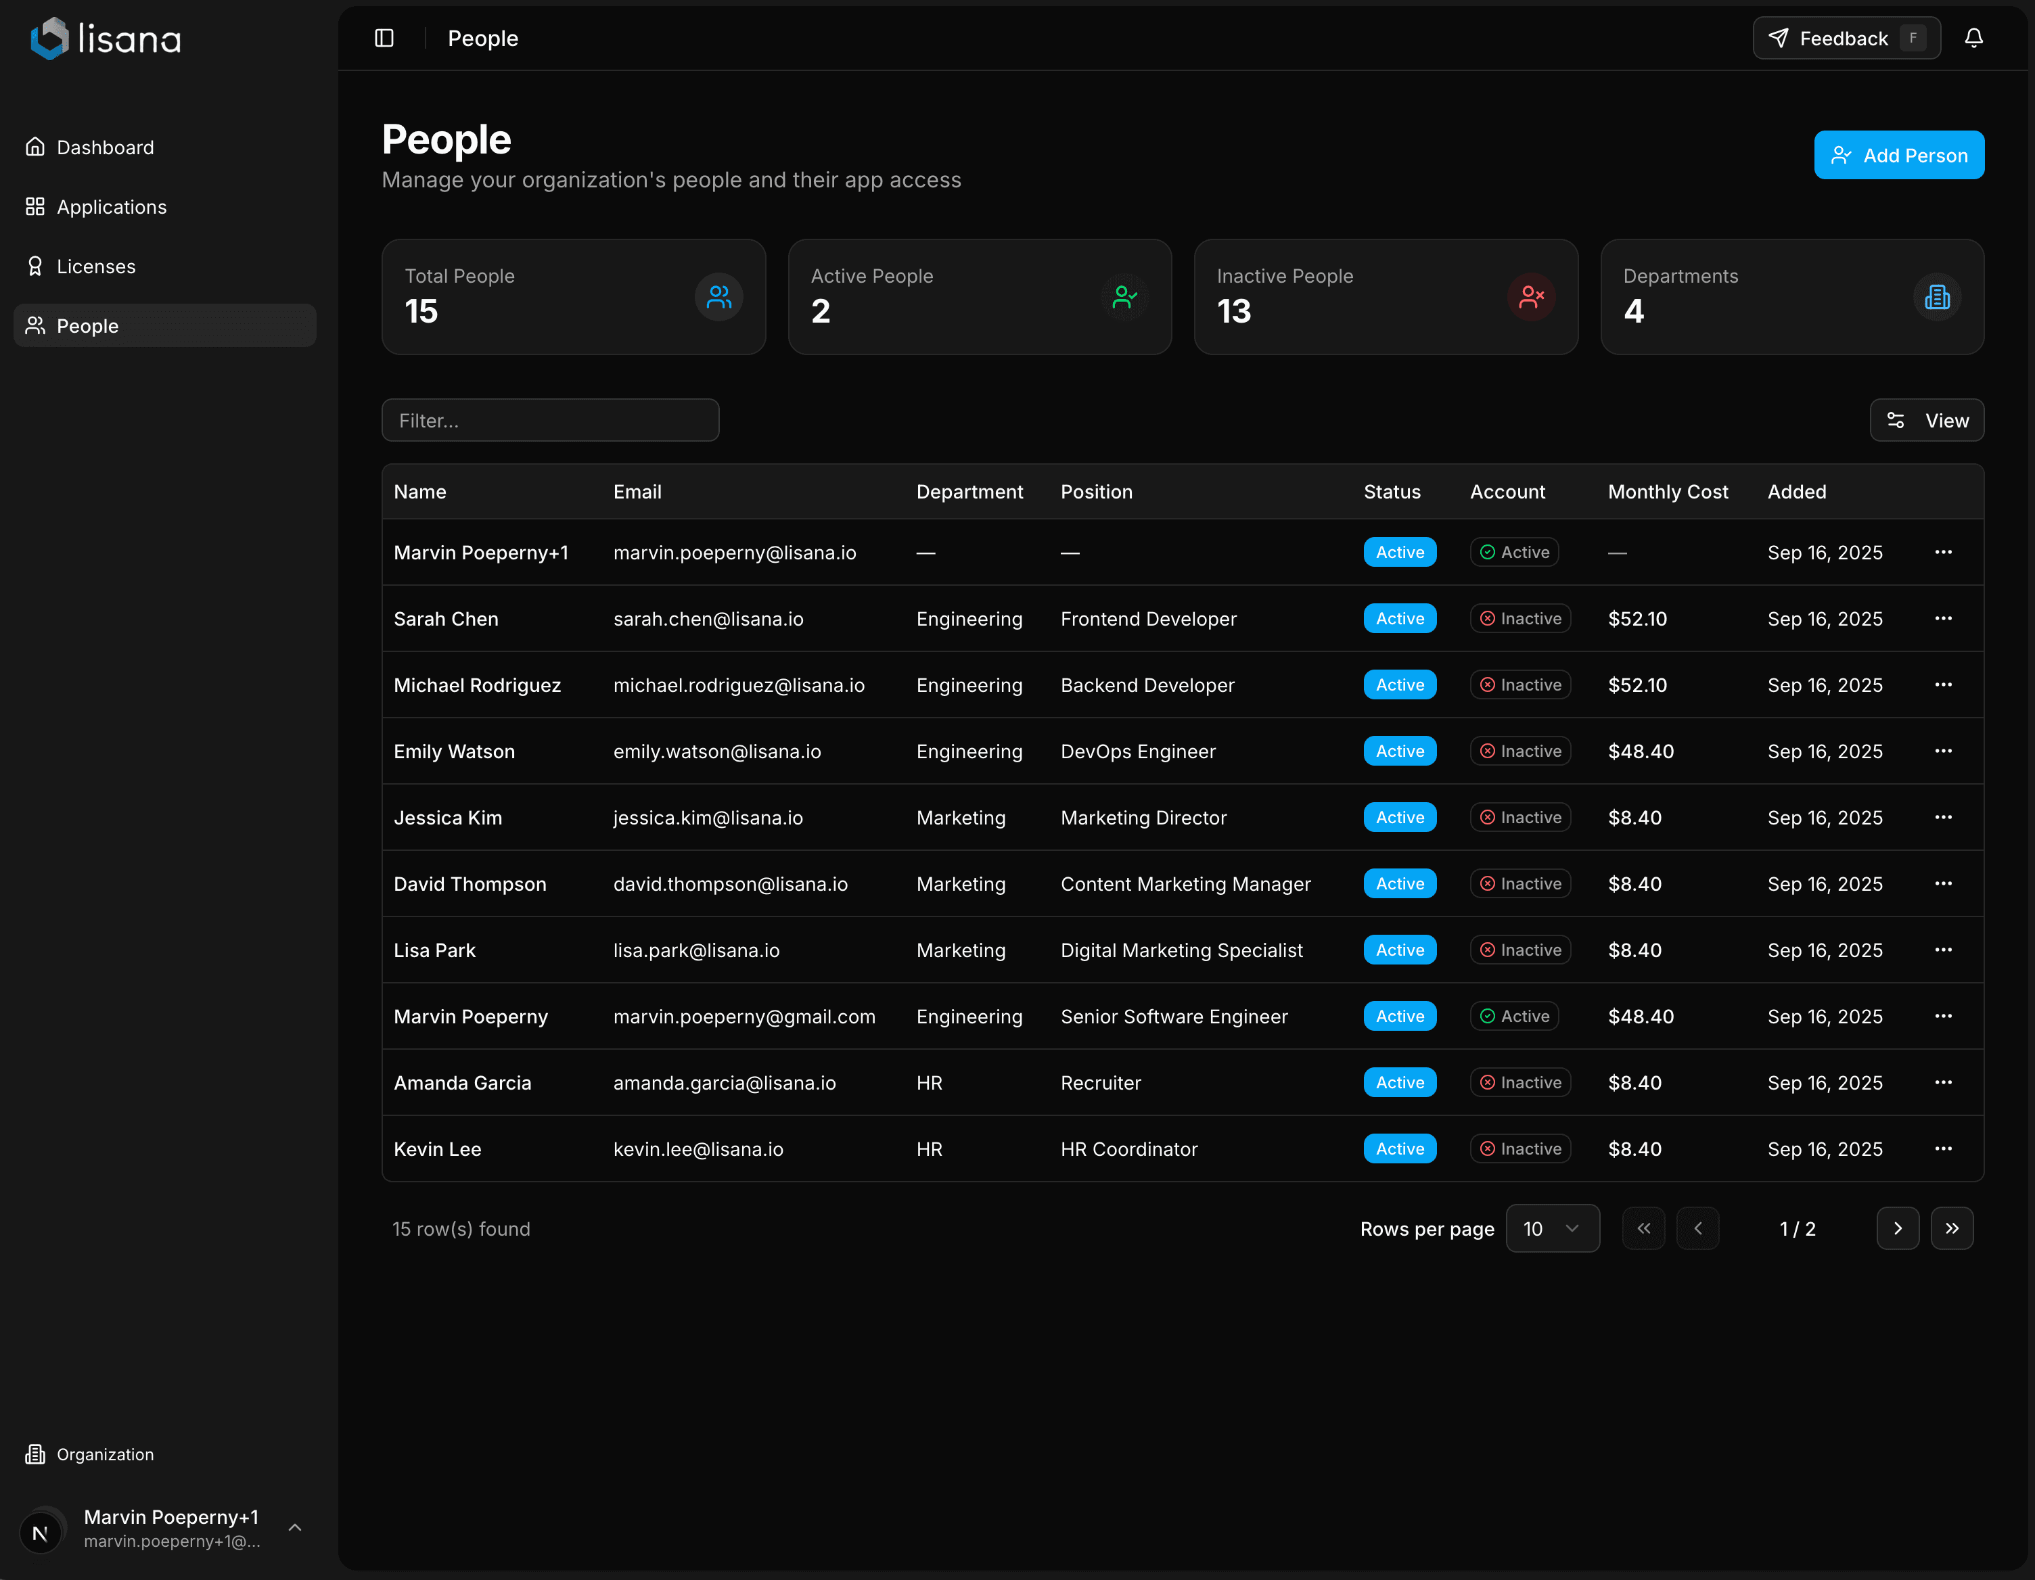Click Jessica Kim's Inactive account badge
Viewport: 2035px width, 1580px height.
(x=1521, y=817)
